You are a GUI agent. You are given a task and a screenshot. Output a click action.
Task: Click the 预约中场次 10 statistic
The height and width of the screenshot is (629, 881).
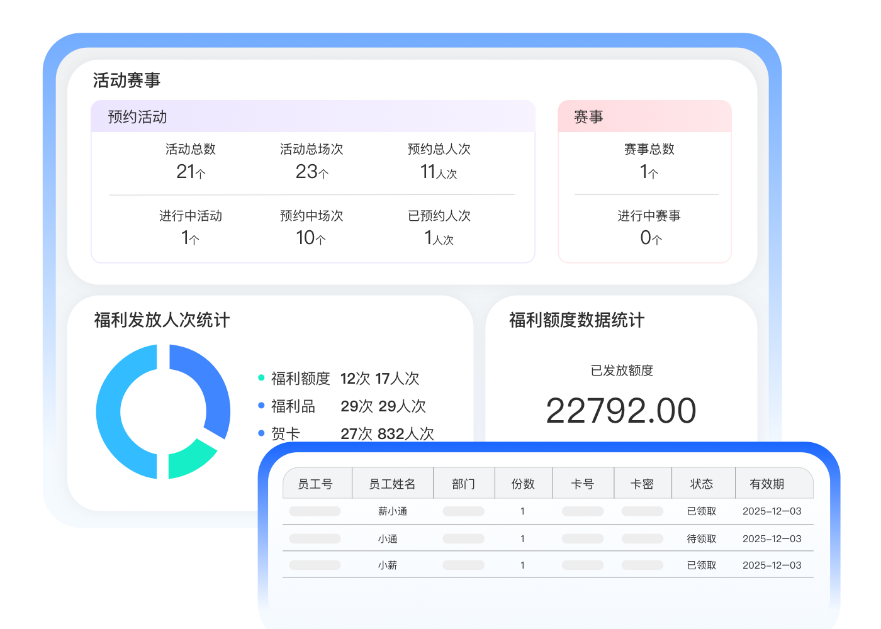pyautogui.click(x=311, y=237)
